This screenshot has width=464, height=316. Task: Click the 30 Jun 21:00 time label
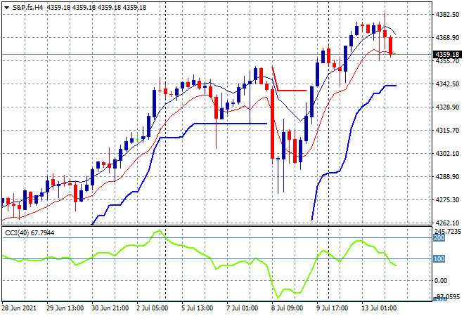(110, 308)
